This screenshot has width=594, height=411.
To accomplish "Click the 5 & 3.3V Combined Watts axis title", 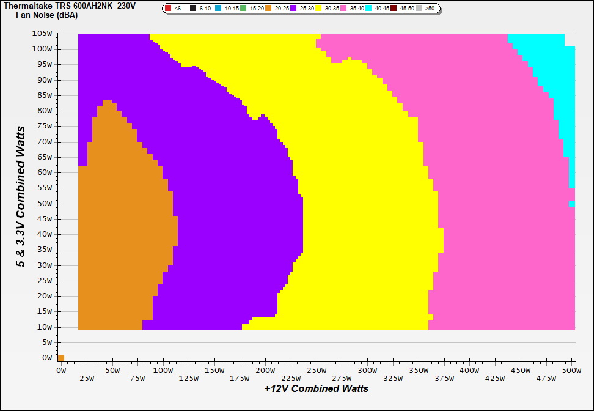I will tap(21, 197).
